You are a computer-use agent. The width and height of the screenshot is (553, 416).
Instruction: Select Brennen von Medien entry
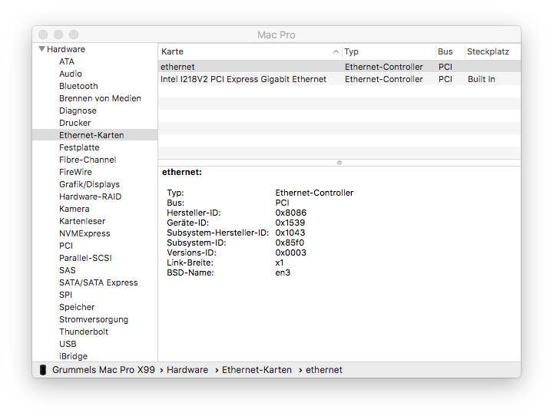[x=100, y=98]
